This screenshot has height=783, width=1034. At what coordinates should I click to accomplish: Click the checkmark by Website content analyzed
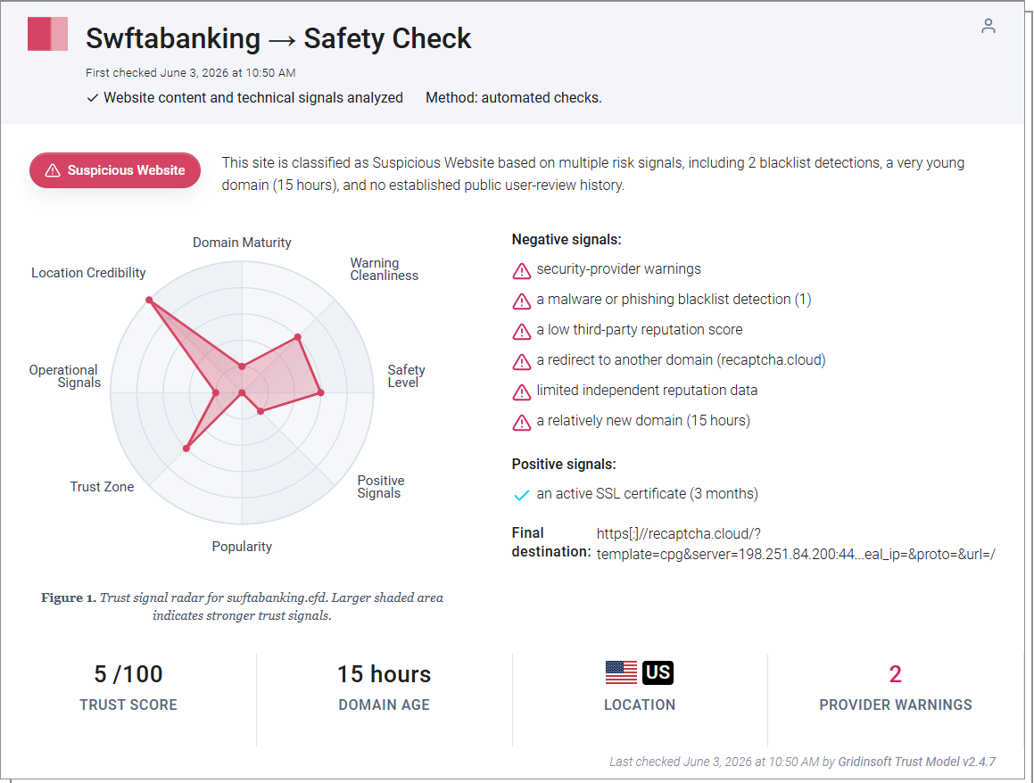click(x=92, y=98)
